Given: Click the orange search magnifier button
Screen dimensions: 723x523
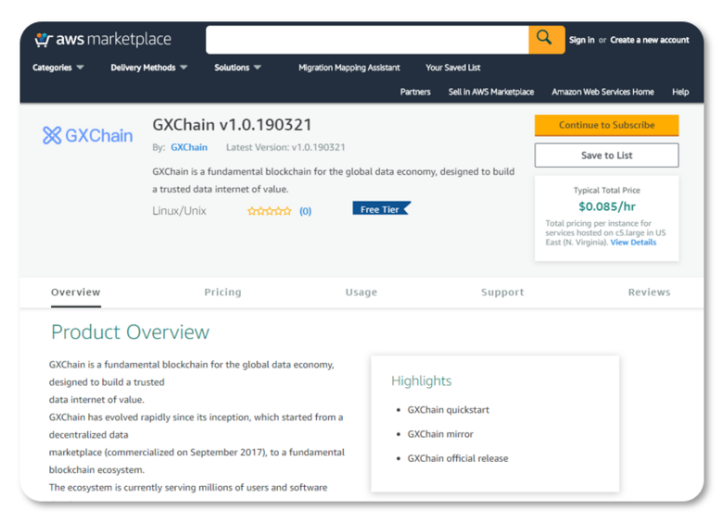Looking at the screenshot, I should 545,39.
